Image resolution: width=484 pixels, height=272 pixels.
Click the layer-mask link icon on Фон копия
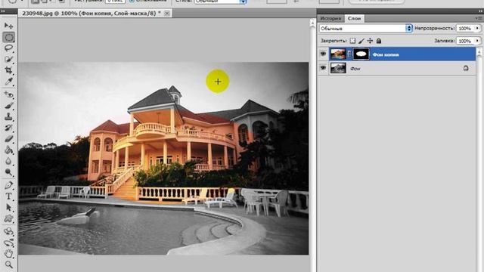click(349, 54)
